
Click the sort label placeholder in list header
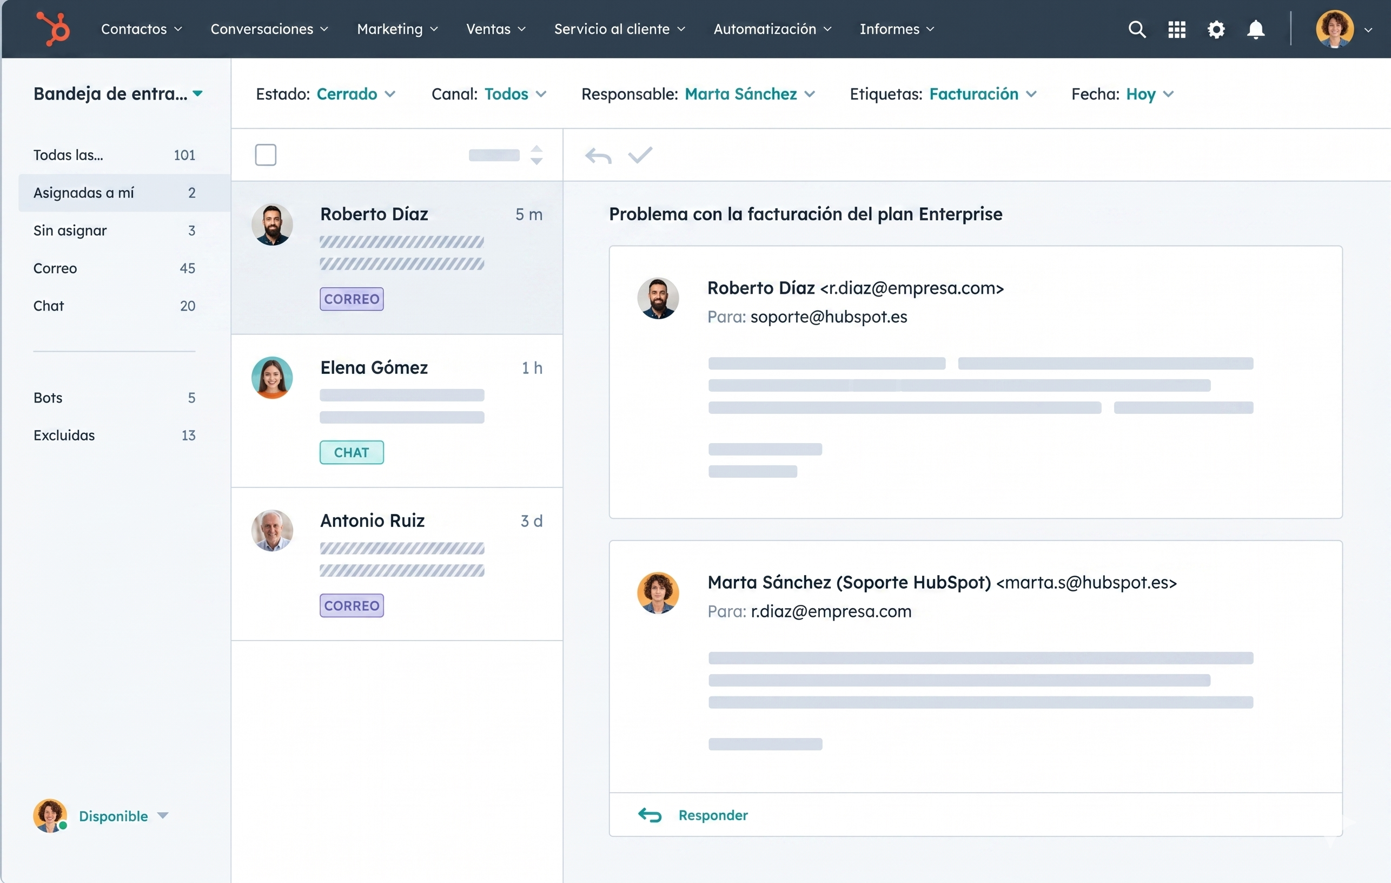(x=494, y=155)
